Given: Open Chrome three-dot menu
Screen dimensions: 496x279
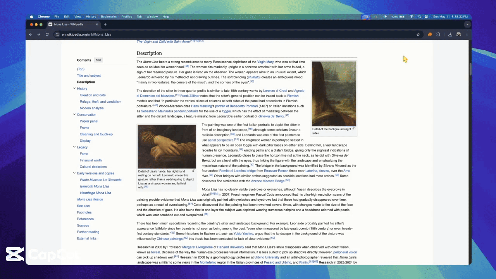Looking at the screenshot, I should (467, 34).
